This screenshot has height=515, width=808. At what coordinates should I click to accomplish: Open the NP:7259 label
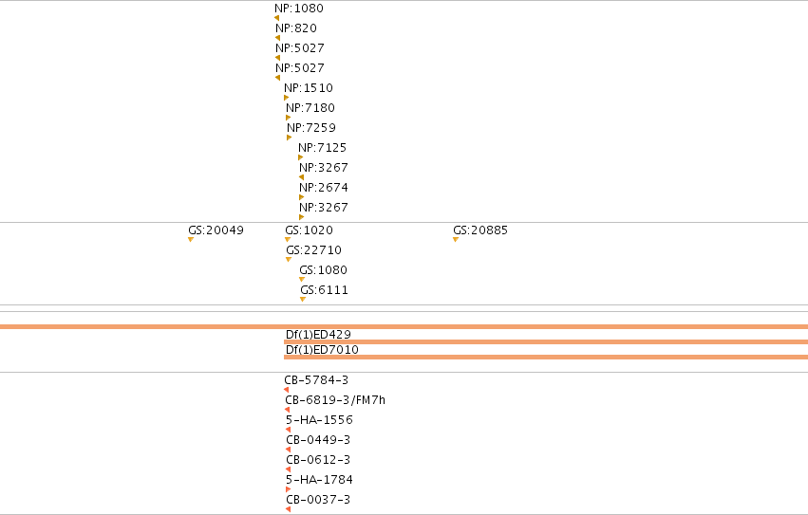tap(311, 128)
